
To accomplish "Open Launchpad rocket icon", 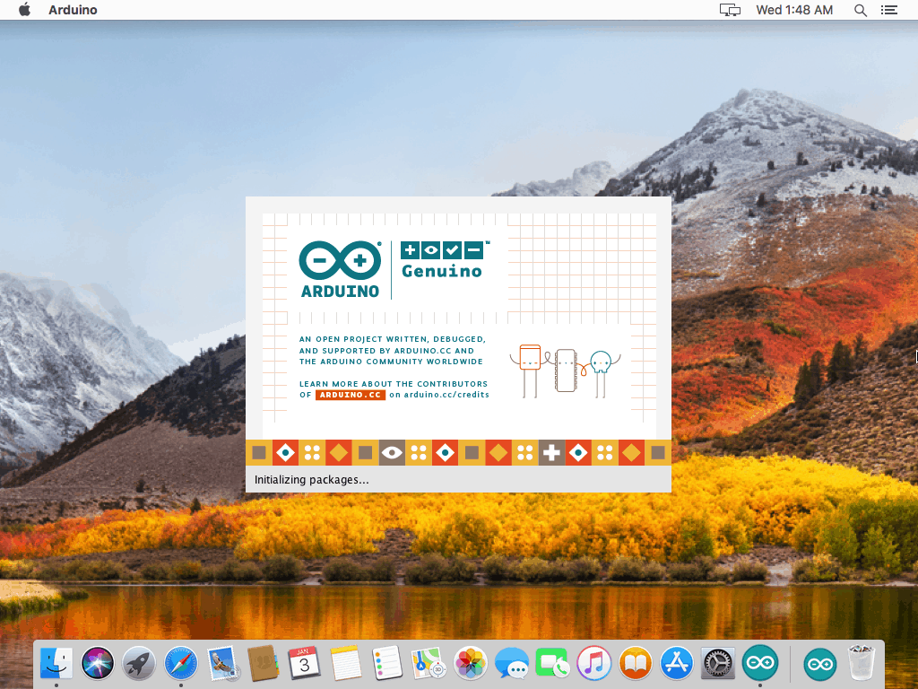I will tap(139, 663).
